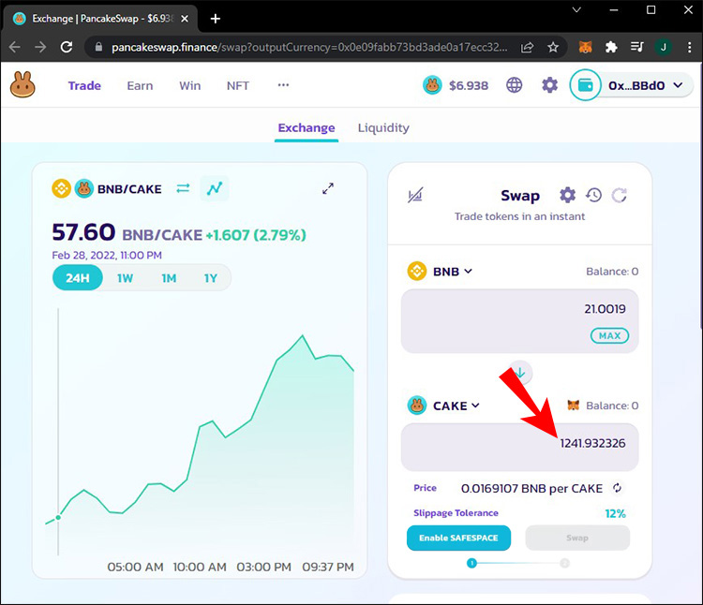Go back in the browser
The width and height of the screenshot is (703, 605).
[x=15, y=47]
